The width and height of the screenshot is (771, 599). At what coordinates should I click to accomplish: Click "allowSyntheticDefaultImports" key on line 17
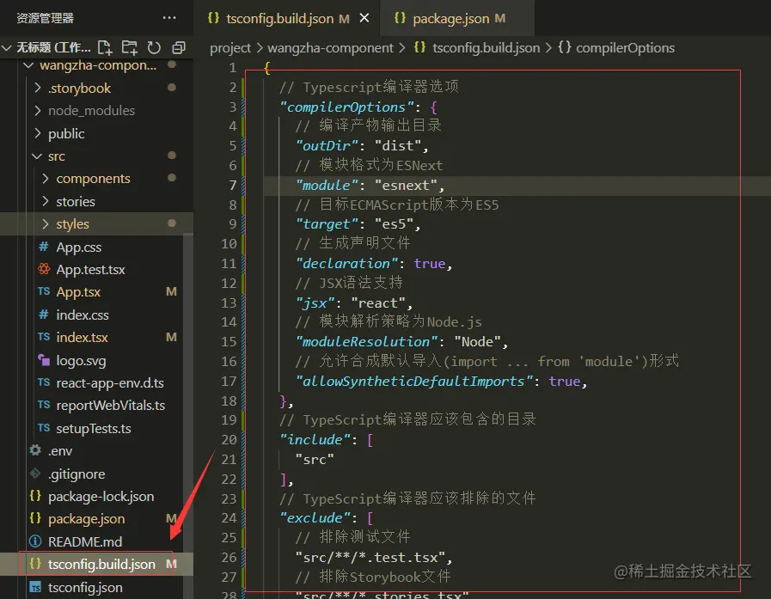[414, 381]
